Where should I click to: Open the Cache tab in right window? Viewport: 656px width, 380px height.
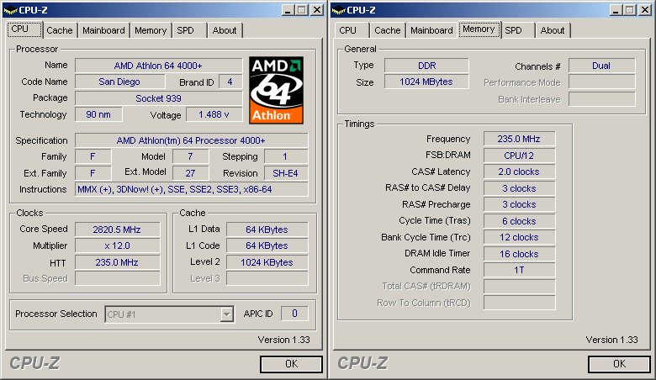point(388,30)
